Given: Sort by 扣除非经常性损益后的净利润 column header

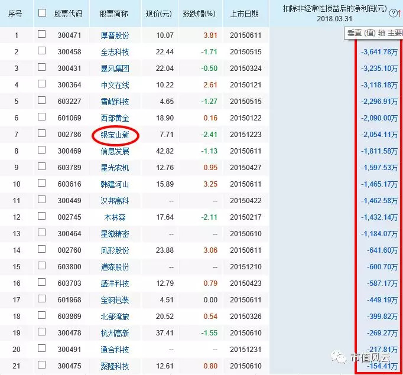Looking at the screenshot, I should 334,14.
